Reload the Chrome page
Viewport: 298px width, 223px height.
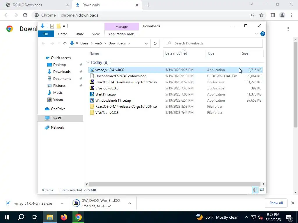point(25,15)
